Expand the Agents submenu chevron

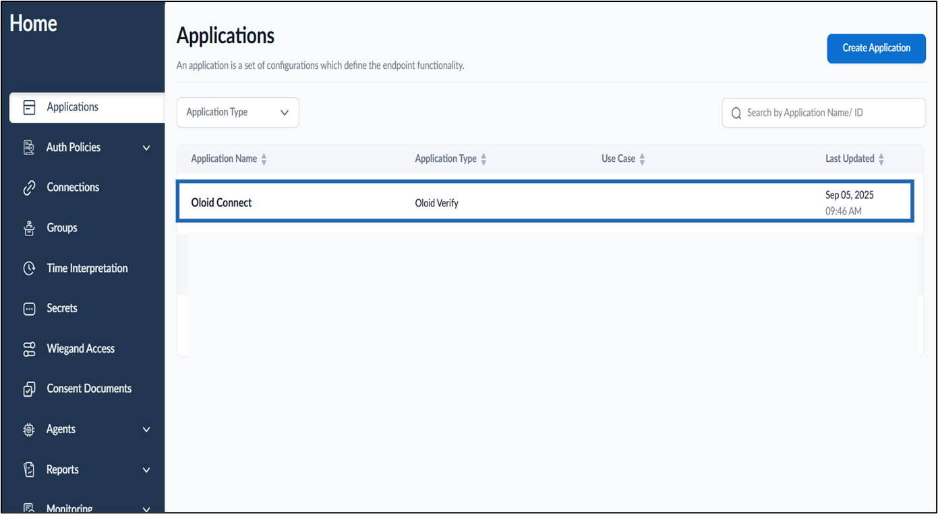tap(146, 430)
